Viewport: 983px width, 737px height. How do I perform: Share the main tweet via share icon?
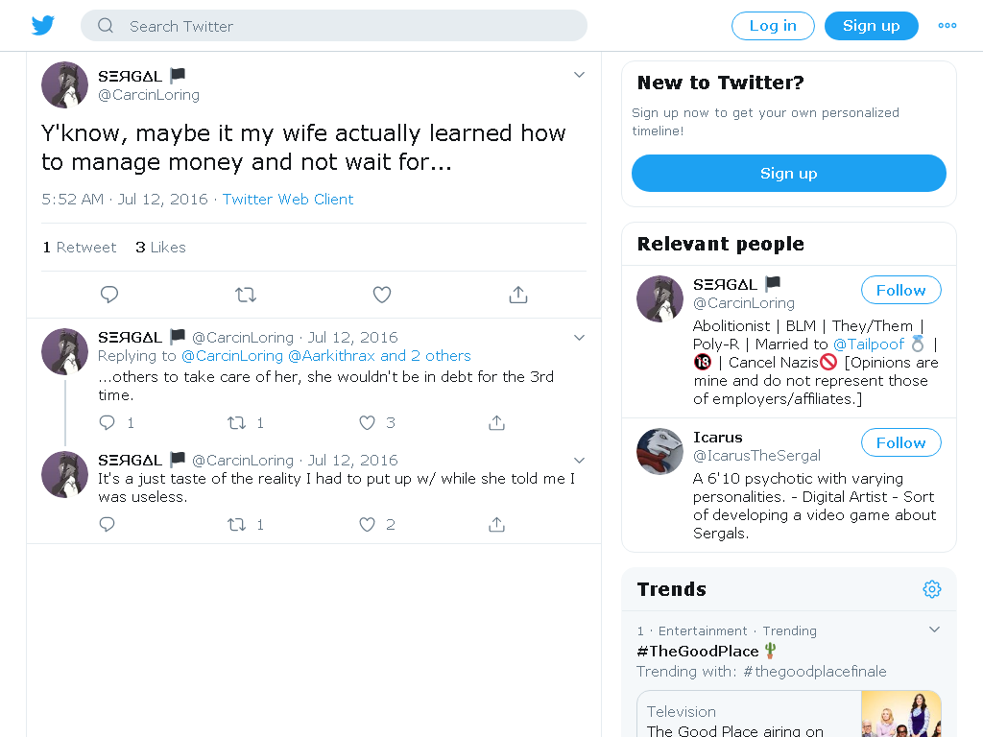517,294
